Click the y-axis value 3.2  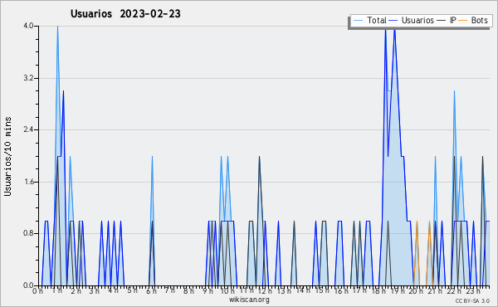point(28,78)
